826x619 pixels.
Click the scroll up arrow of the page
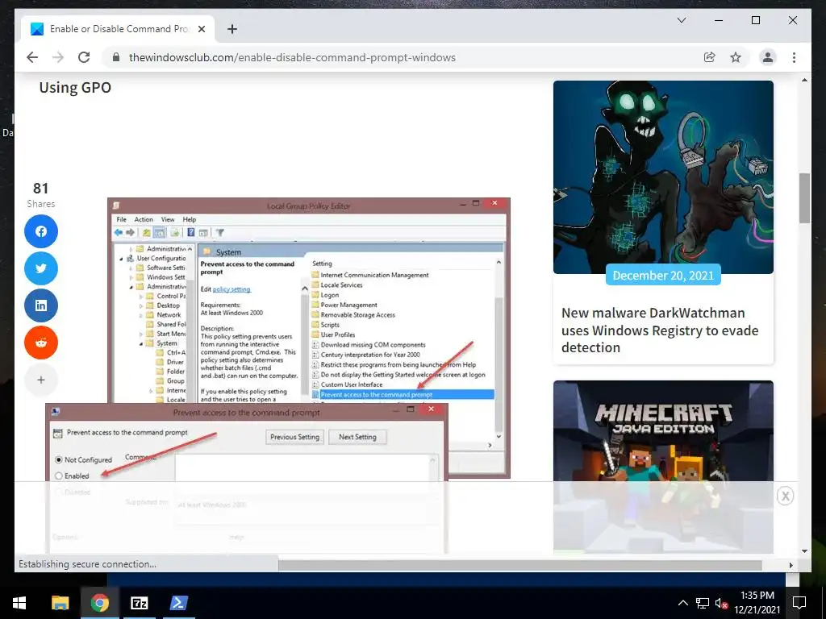[x=804, y=80]
